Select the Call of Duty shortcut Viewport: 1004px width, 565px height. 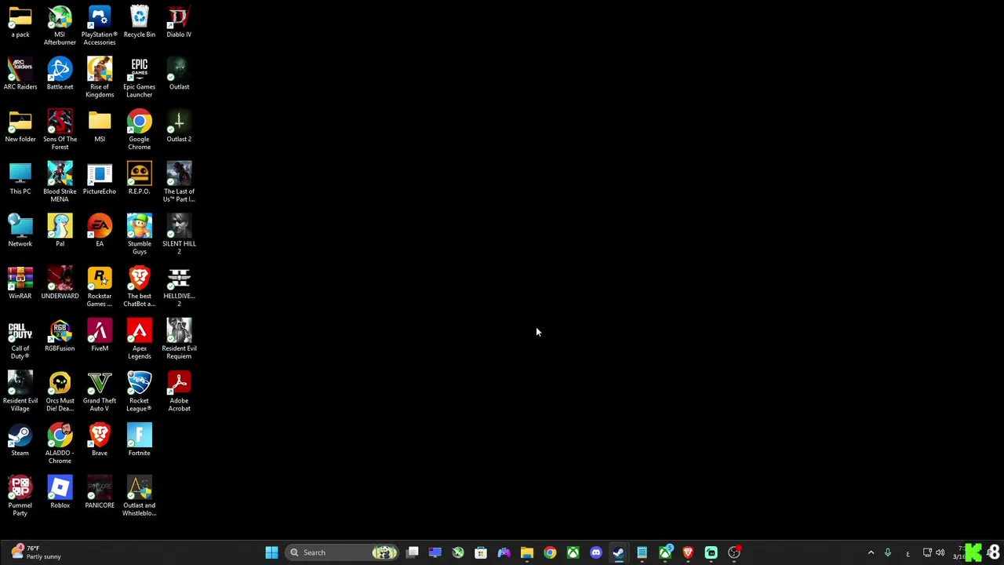[20, 340]
